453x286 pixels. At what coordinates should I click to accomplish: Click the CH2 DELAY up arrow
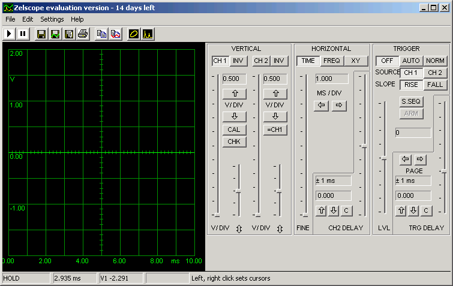click(x=322, y=210)
